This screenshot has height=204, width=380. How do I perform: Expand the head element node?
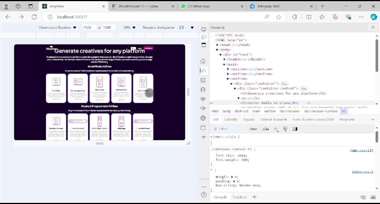click(217, 45)
